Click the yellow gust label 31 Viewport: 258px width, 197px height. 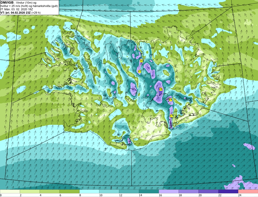[x=141, y=61]
